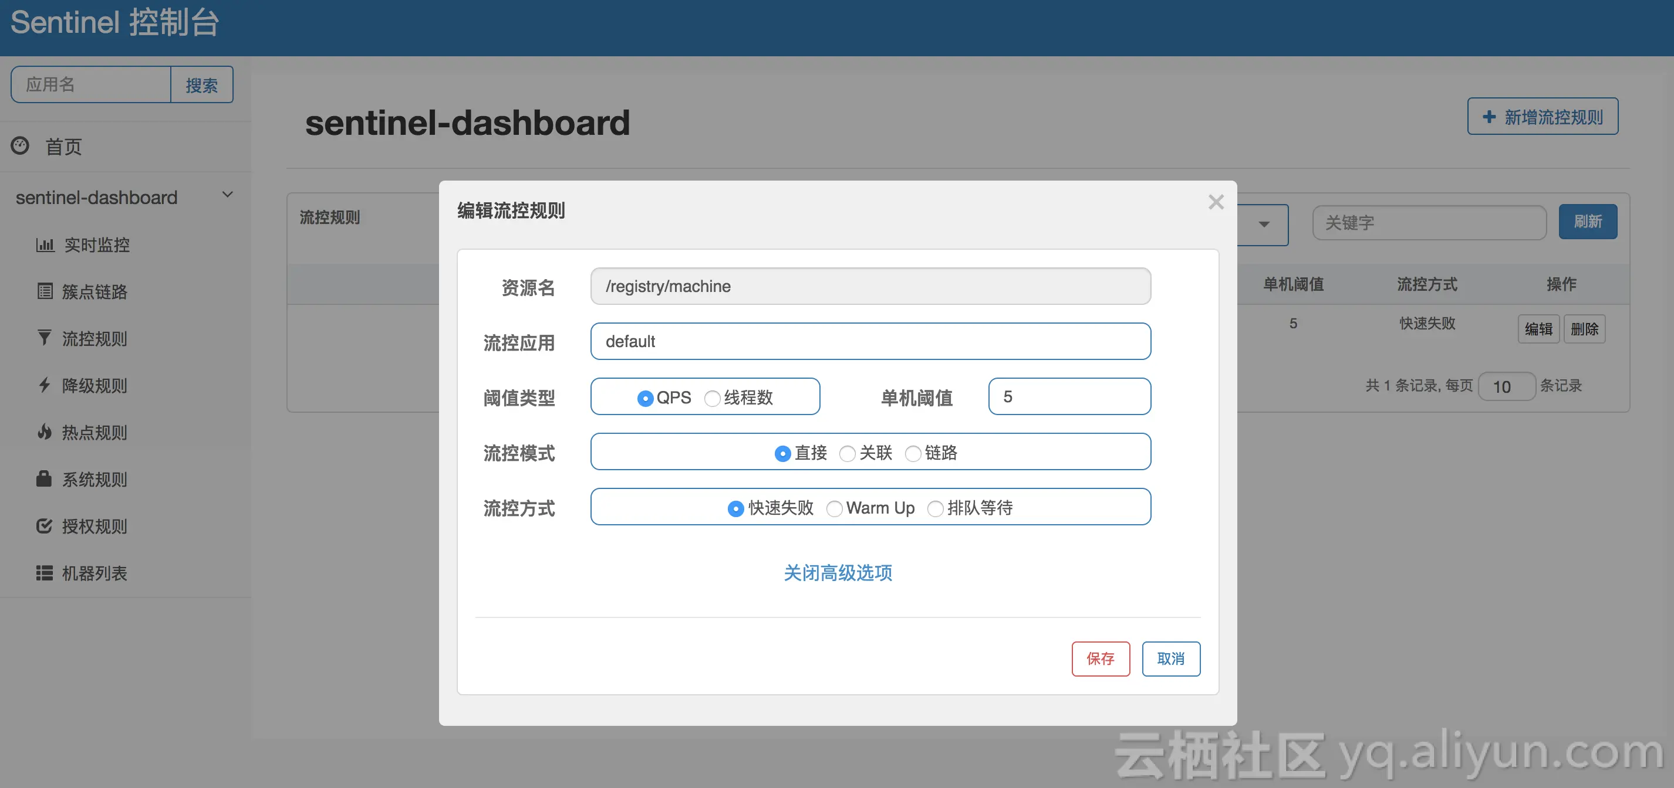Click 取消 to cancel the dialog
Image resolution: width=1674 pixels, height=788 pixels.
(1170, 659)
